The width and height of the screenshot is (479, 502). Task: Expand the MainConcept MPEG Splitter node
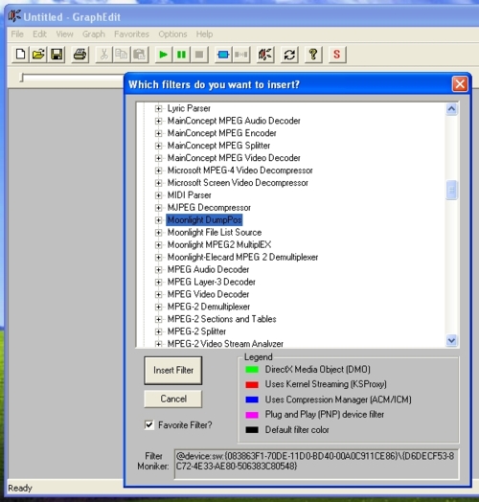click(158, 146)
